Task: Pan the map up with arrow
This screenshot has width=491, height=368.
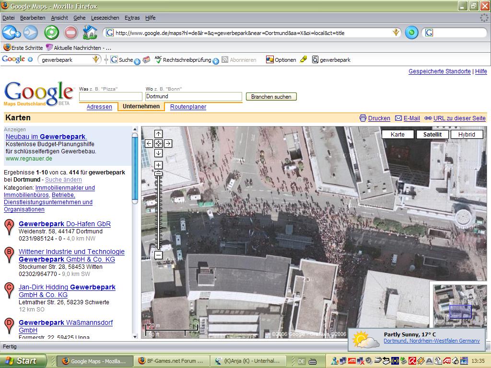Action: (158, 134)
